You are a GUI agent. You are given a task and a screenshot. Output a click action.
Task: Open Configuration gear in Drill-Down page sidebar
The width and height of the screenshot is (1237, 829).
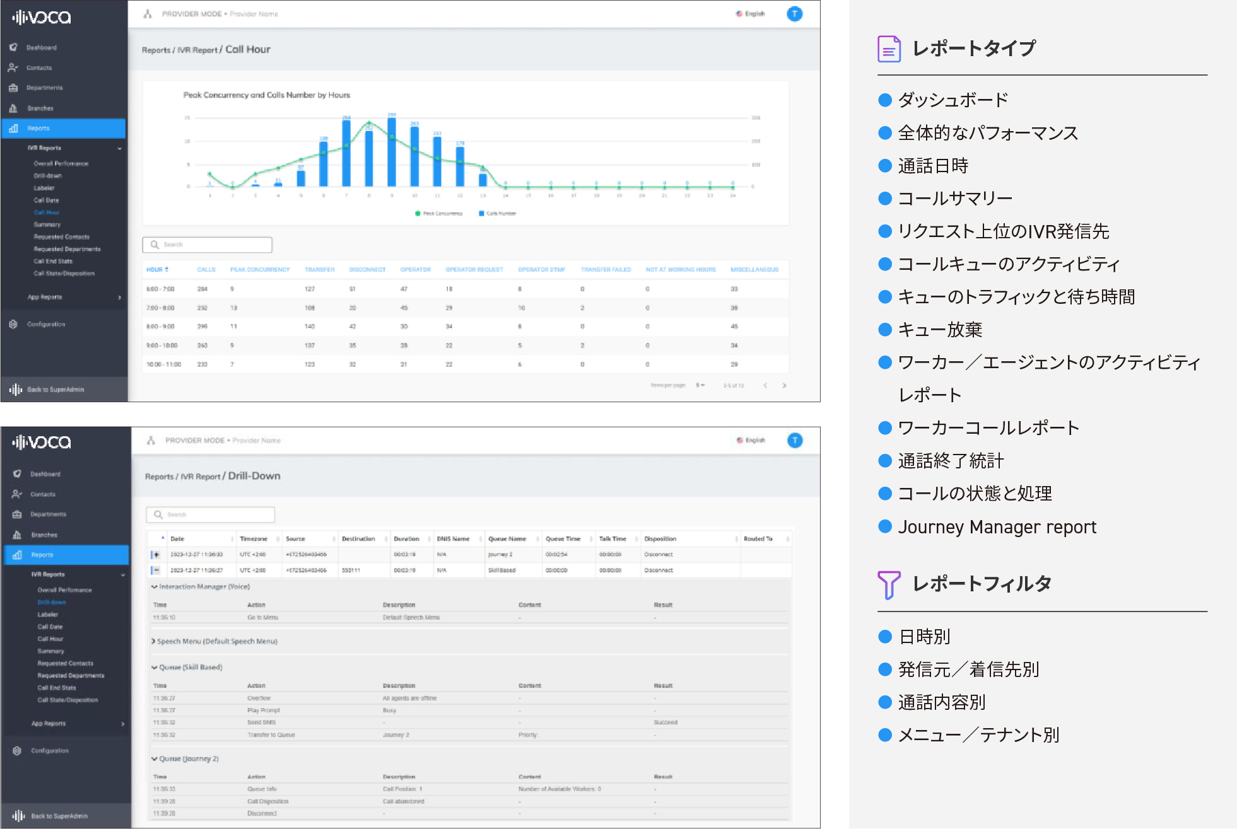(x=17, y=751)
